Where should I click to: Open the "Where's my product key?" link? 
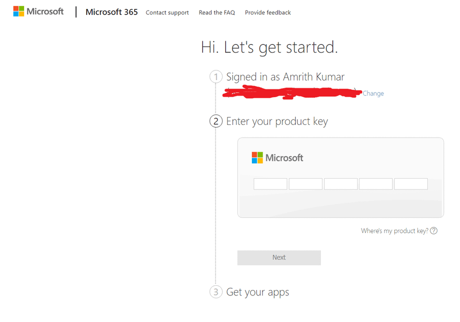click(394, 231)
